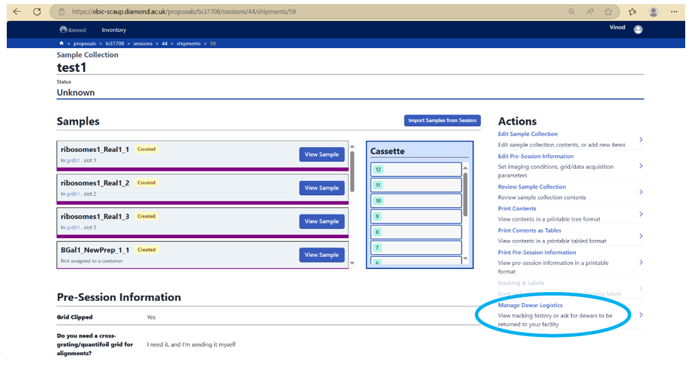This screenshot has height=366, width=692.
Task: Go to the proposals breadcrumb
Action: click(x=85, y=43)
